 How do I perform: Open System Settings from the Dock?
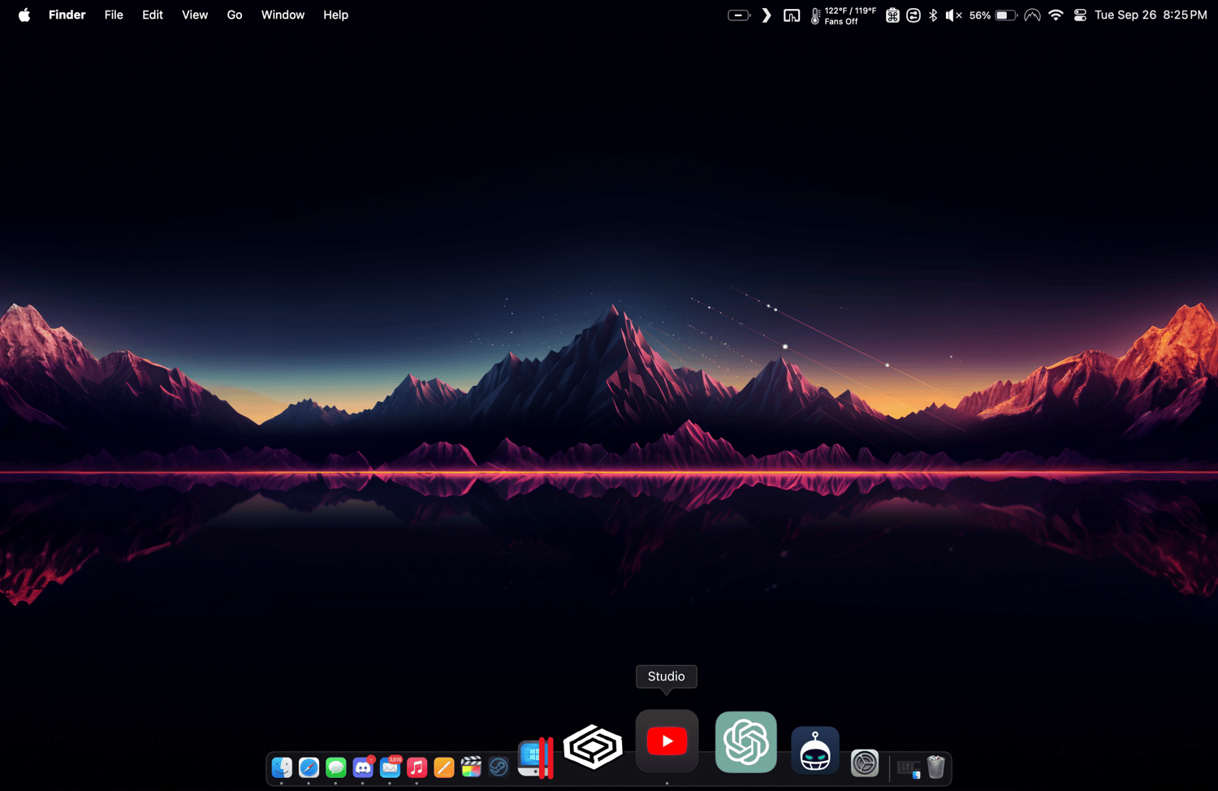coord(865,763)
